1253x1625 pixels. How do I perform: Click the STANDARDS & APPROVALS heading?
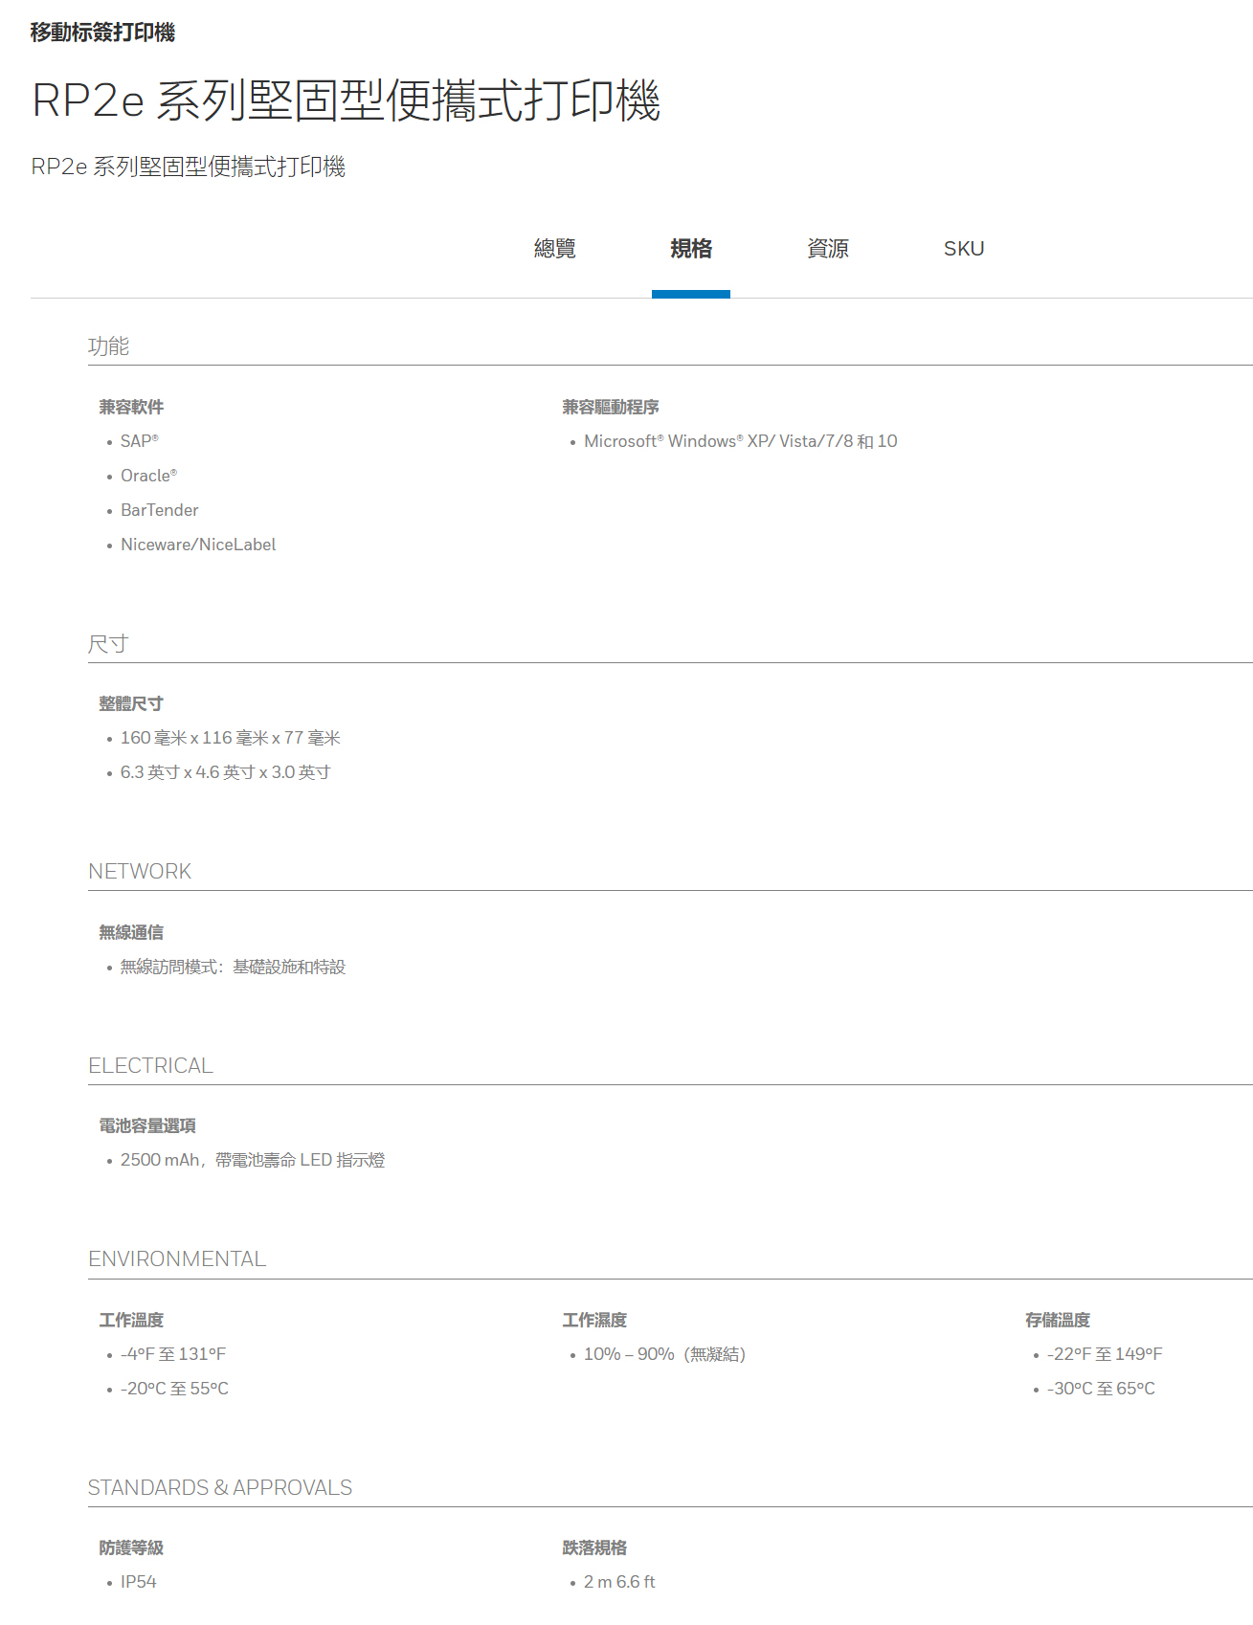click(x=220, y=1488)
